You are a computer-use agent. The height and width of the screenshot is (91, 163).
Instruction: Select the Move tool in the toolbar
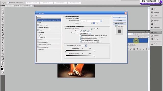click(3, 9)
